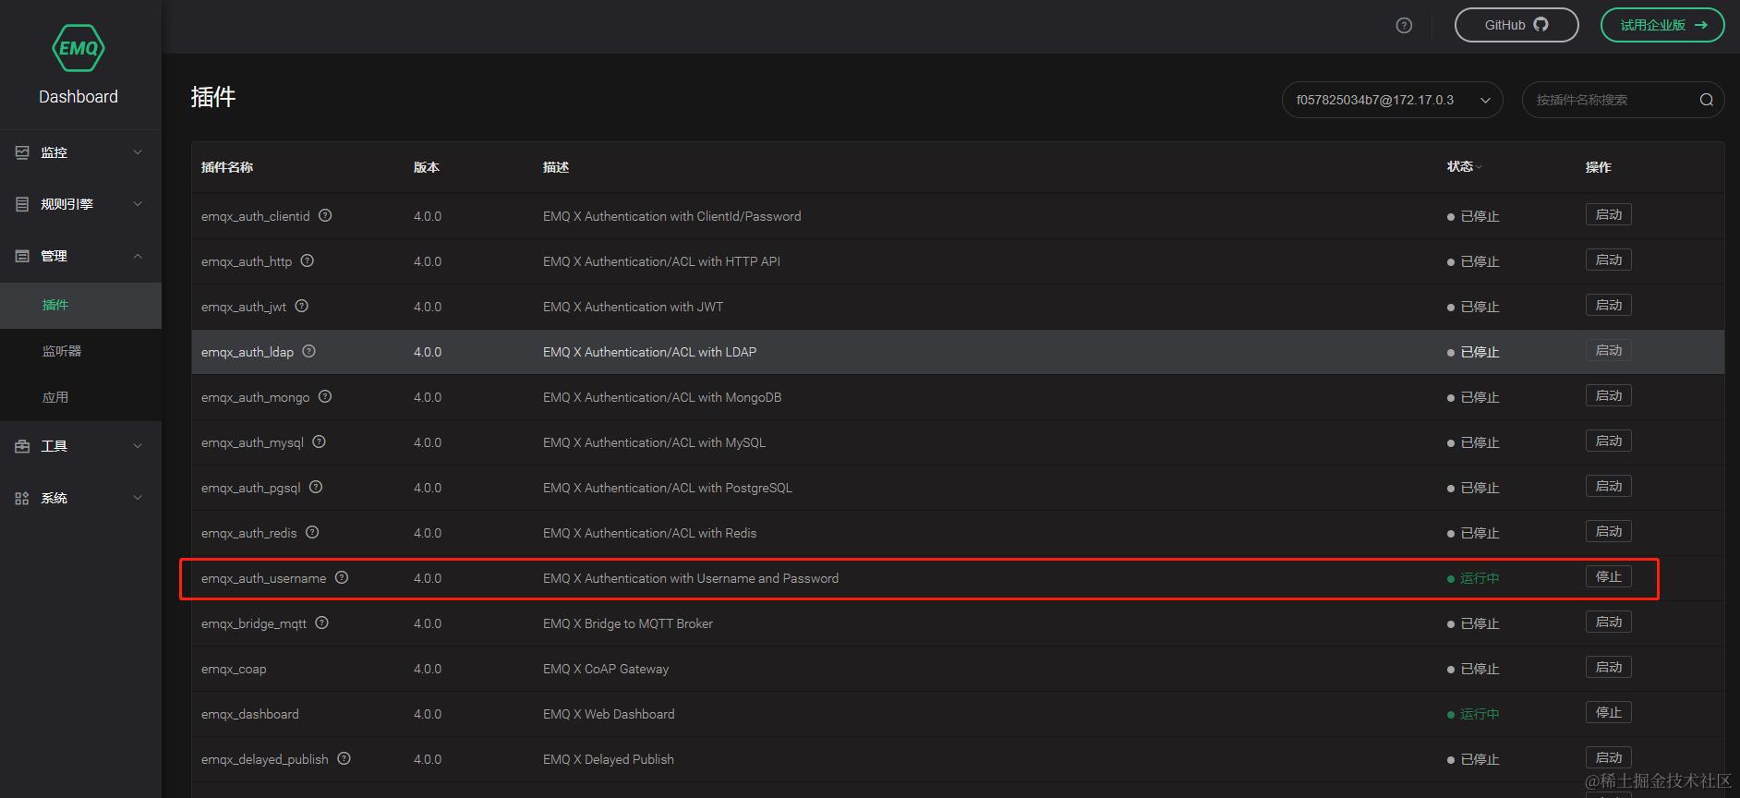Screen dimensions: 1740x798
Task: Show help for emqx_auth_username plugin
Action: point(342,577)
